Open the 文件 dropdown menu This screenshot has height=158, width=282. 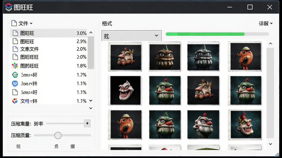pos(22,23)
